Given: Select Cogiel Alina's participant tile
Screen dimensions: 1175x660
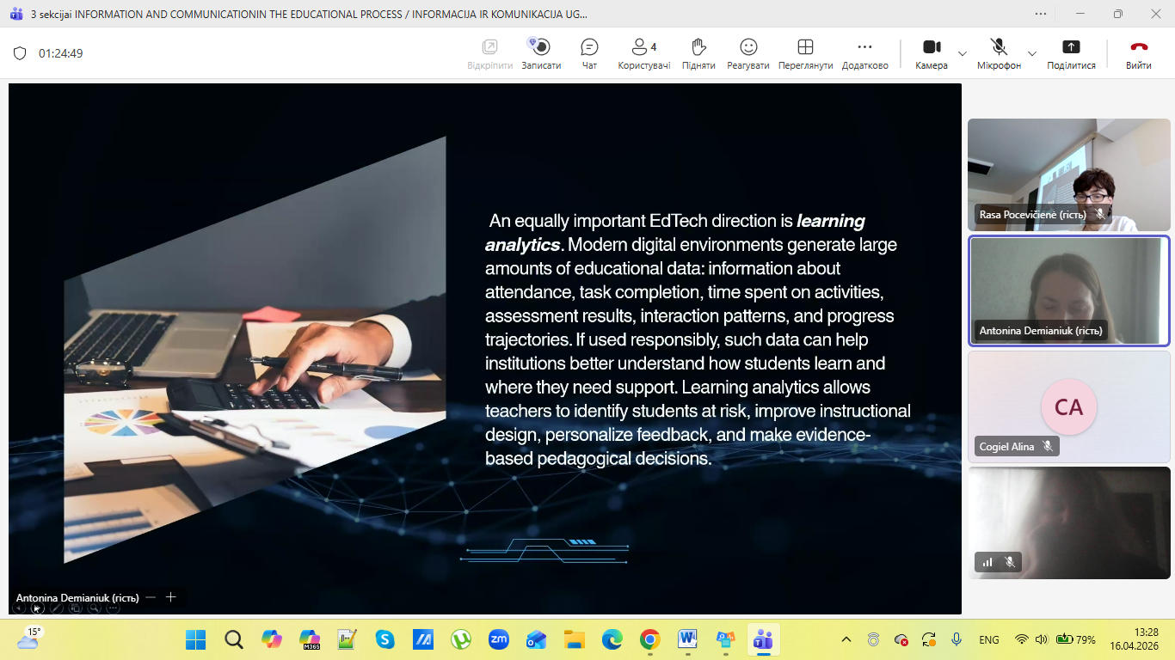Looking at the screenshot, I should (x=1068, y=406).
